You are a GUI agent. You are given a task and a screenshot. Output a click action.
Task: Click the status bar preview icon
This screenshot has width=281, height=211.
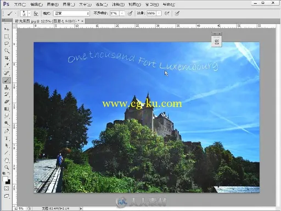(x=29, y=208)
